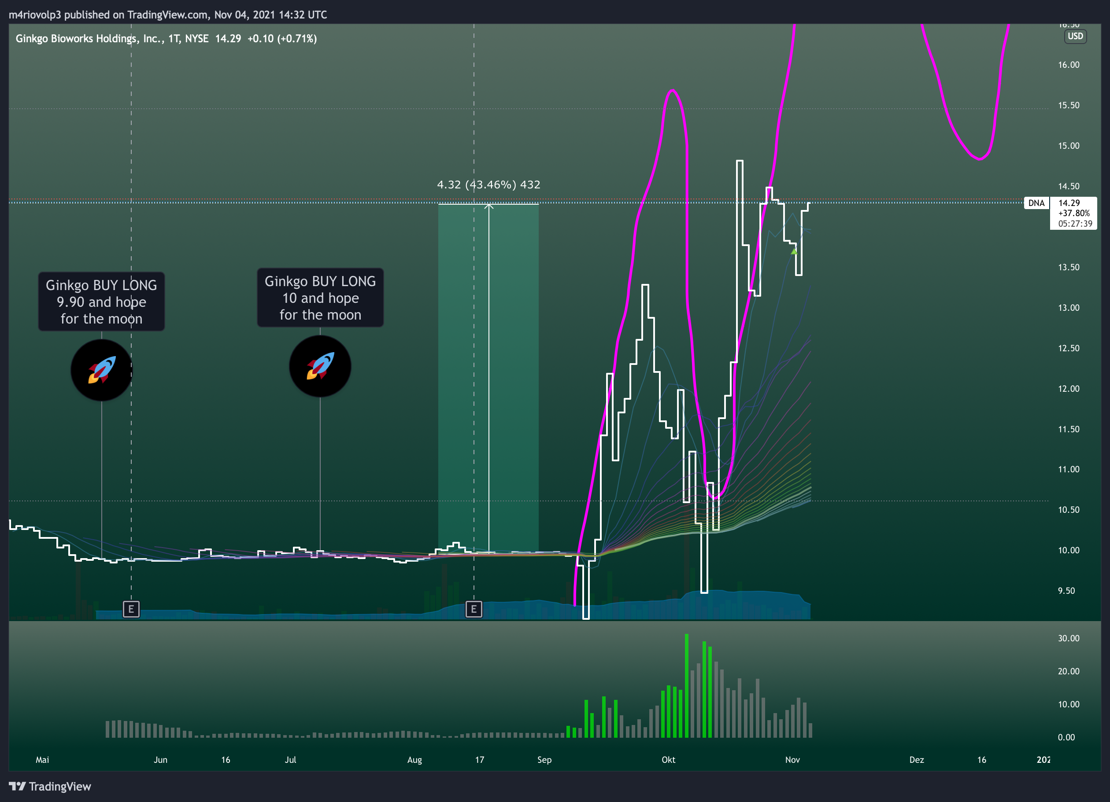Click the '4.32 (43.46%) 432' measurement label

click(x=488, y=185)
